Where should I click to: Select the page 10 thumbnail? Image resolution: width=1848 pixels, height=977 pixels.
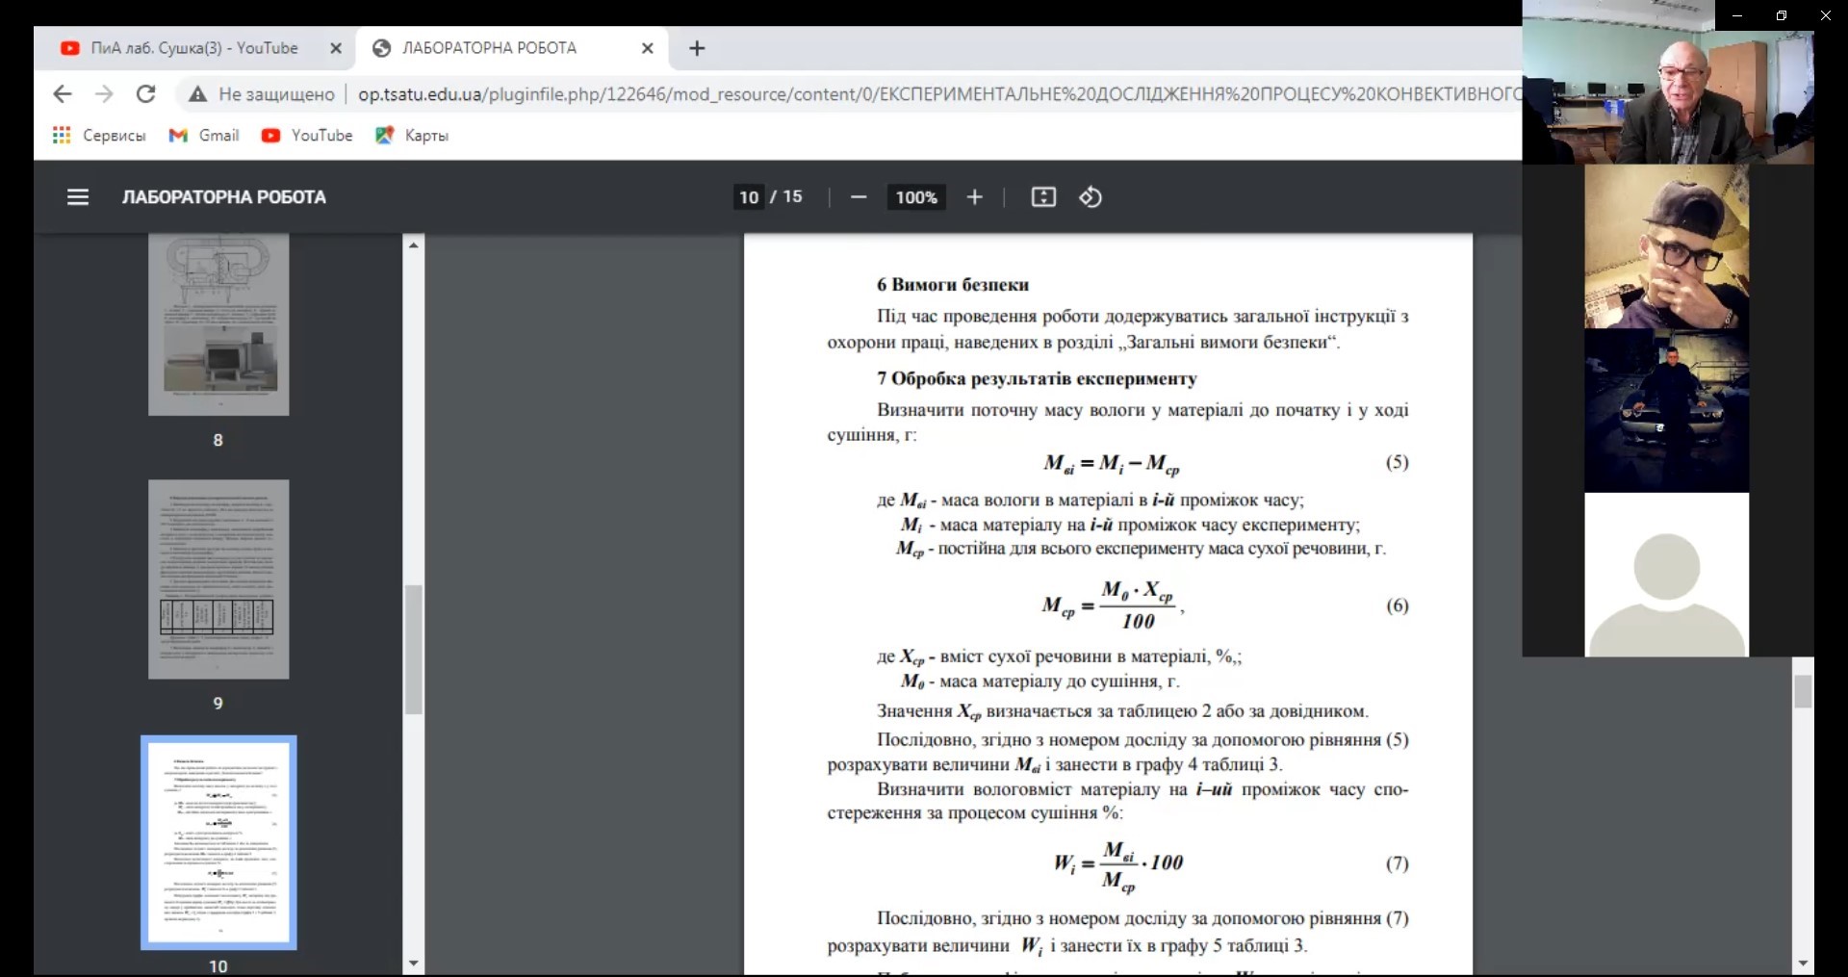pos(218,843)
